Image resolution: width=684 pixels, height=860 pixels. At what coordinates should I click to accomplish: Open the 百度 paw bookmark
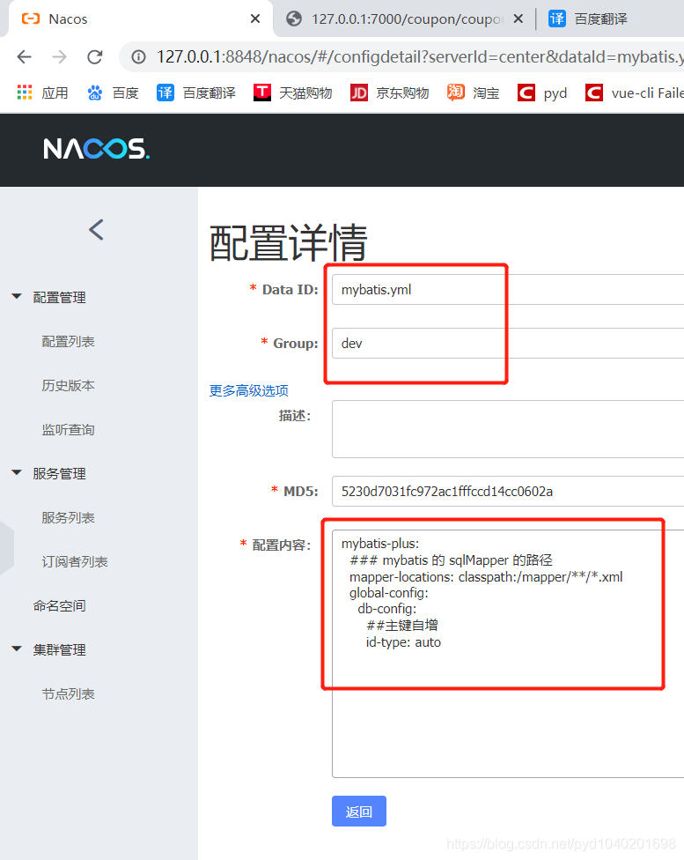tap(113, 93)
